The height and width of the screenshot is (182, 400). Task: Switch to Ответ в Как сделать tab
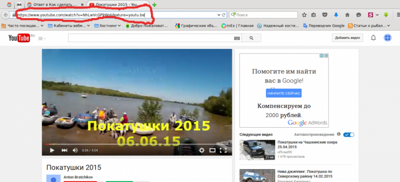click(x=55, y=4)
